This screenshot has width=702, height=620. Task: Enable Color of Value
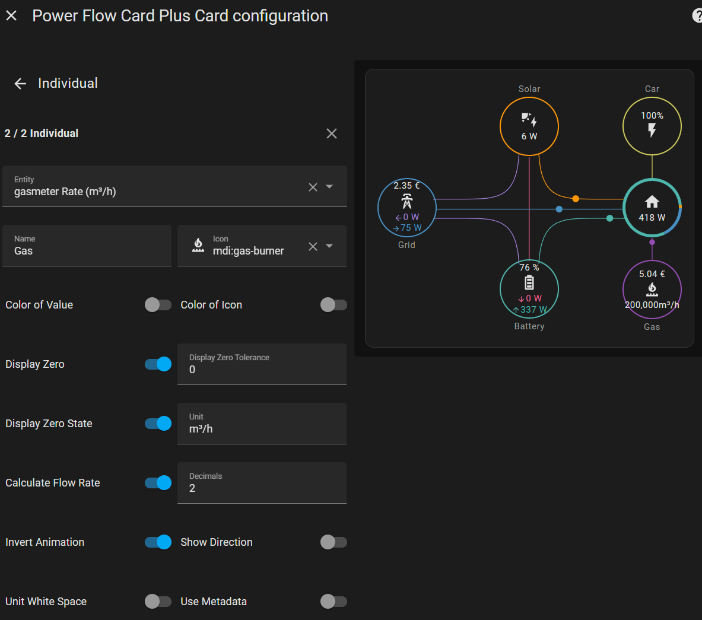[x=158, y=304]
